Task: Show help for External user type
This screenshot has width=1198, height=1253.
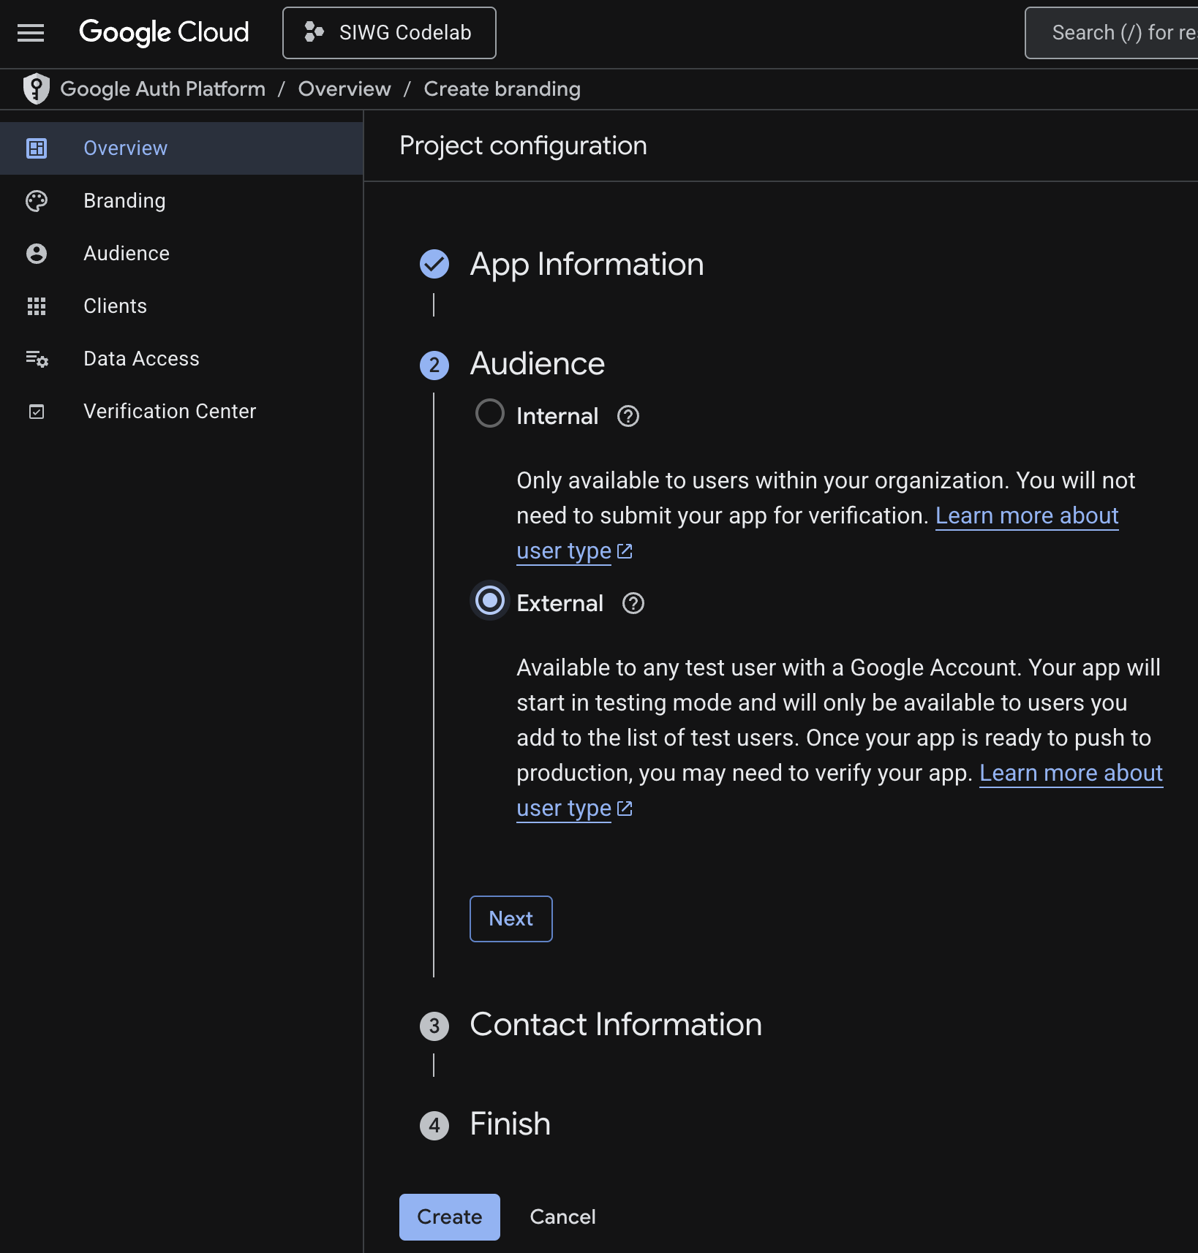Action: click(633, 604)
